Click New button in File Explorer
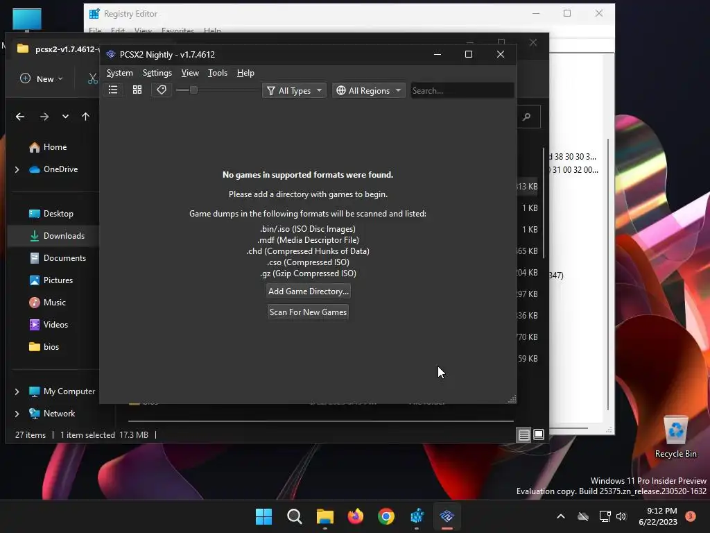Screen dimensions: 710x533 (x=42, y=78)
